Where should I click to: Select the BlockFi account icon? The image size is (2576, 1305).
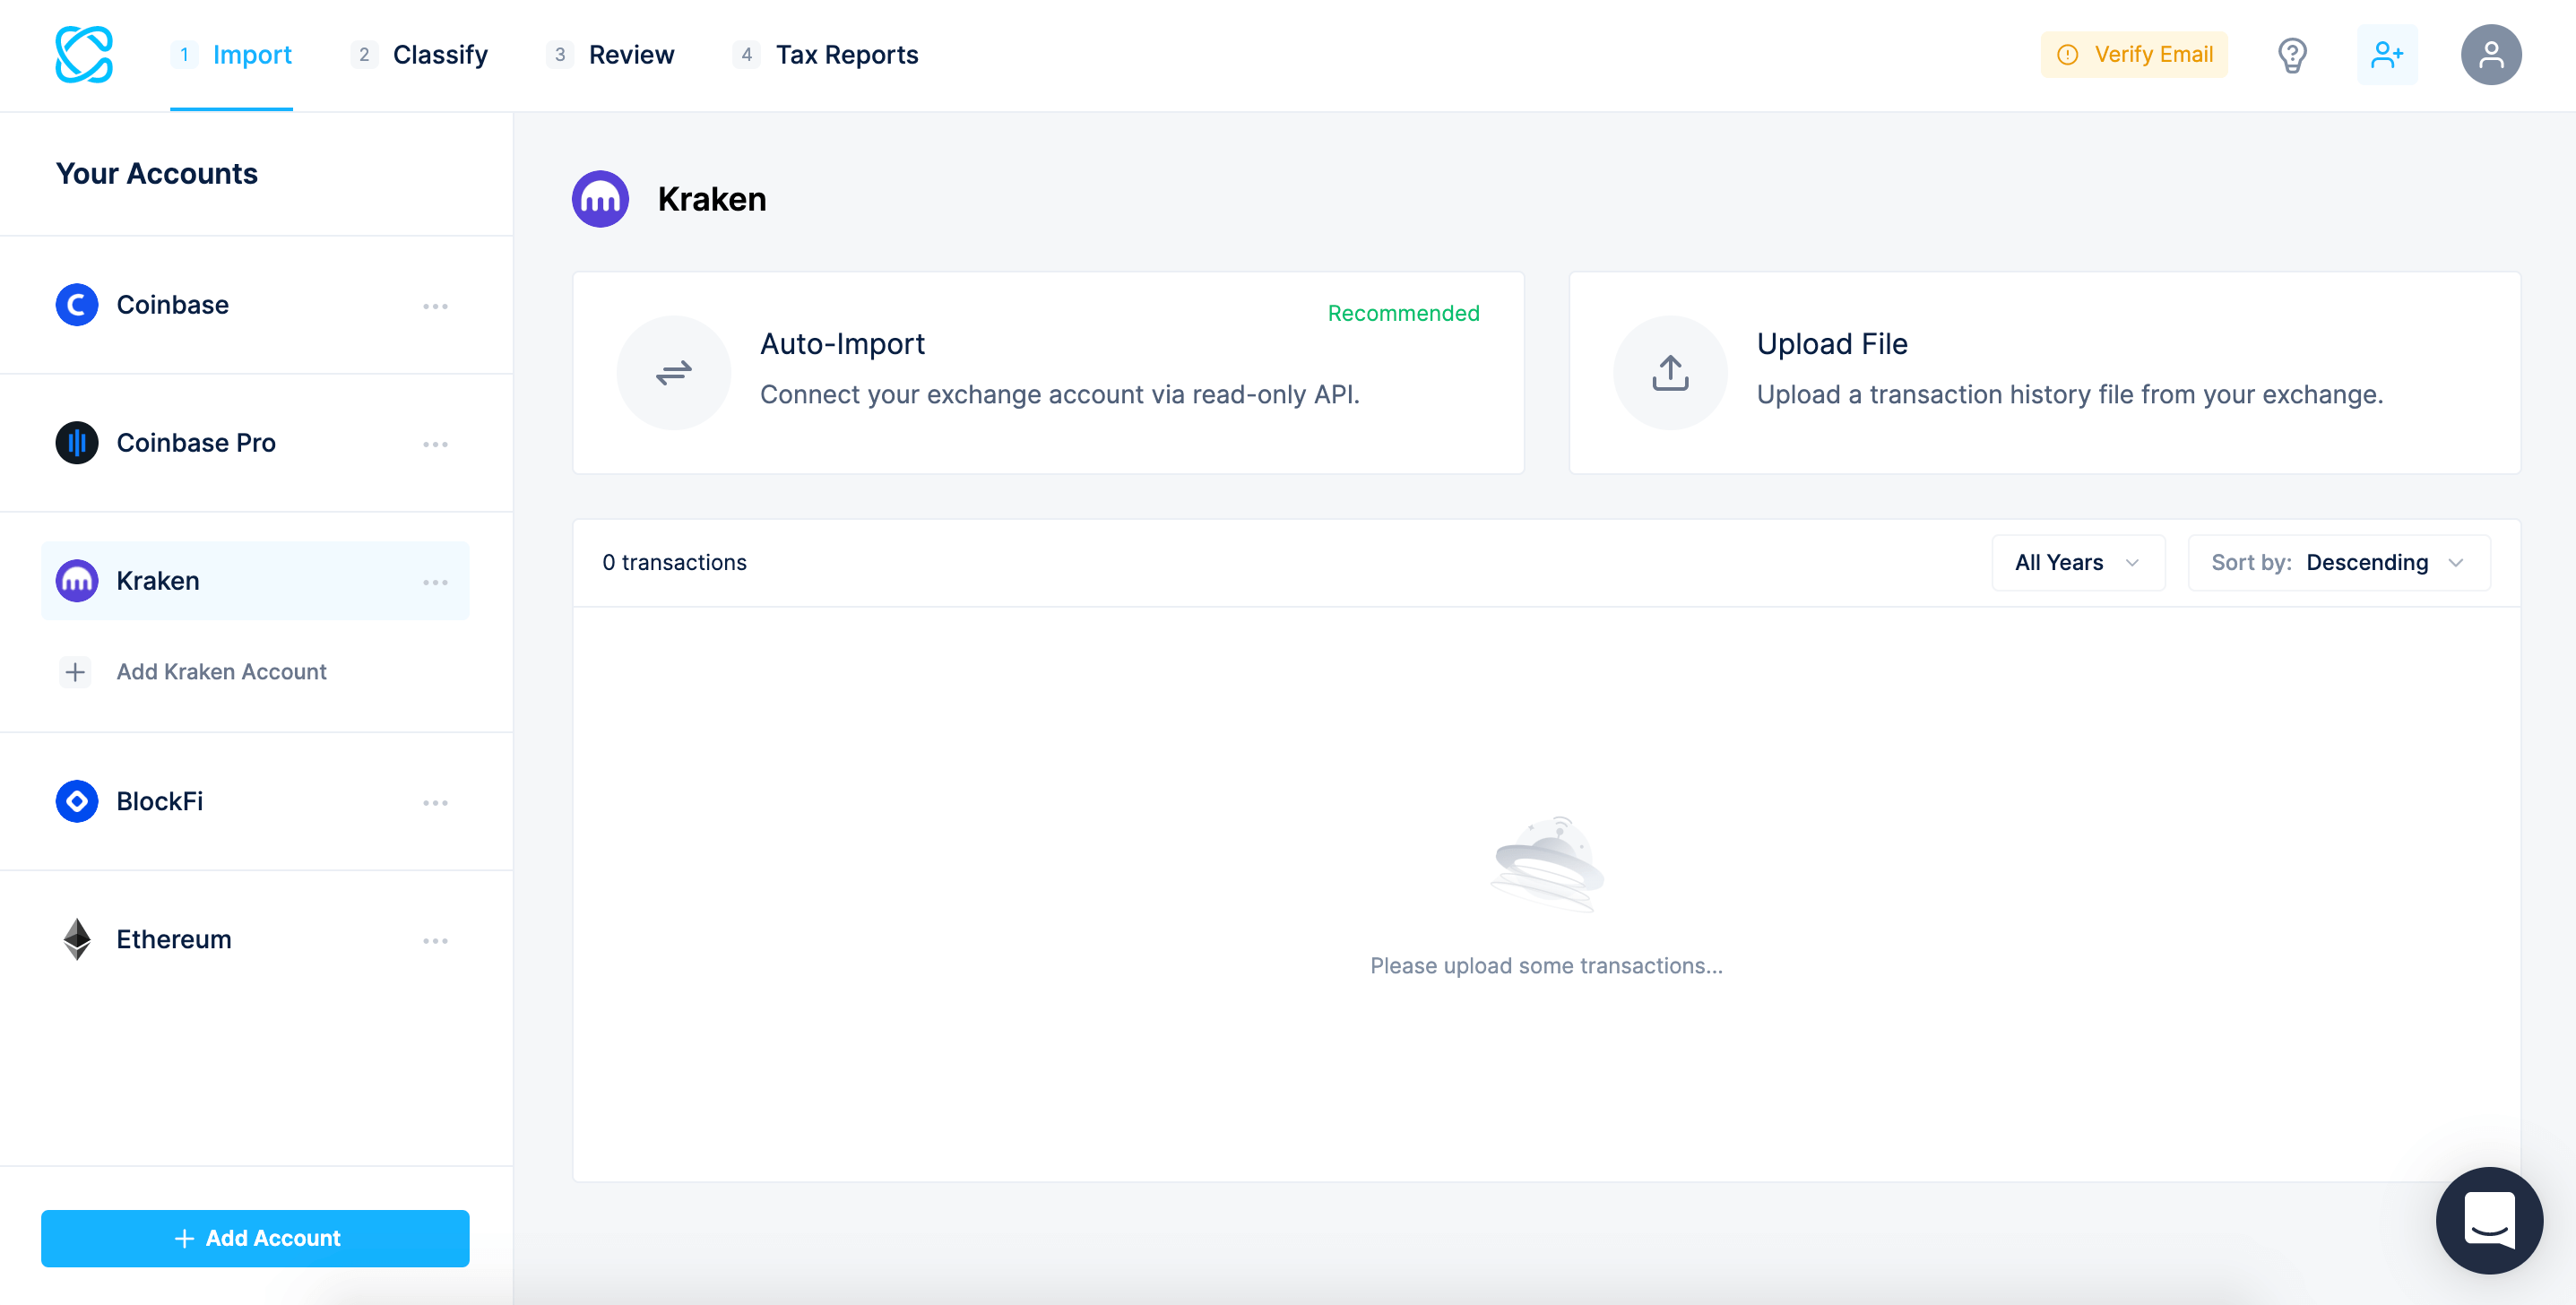coord(76,801)
